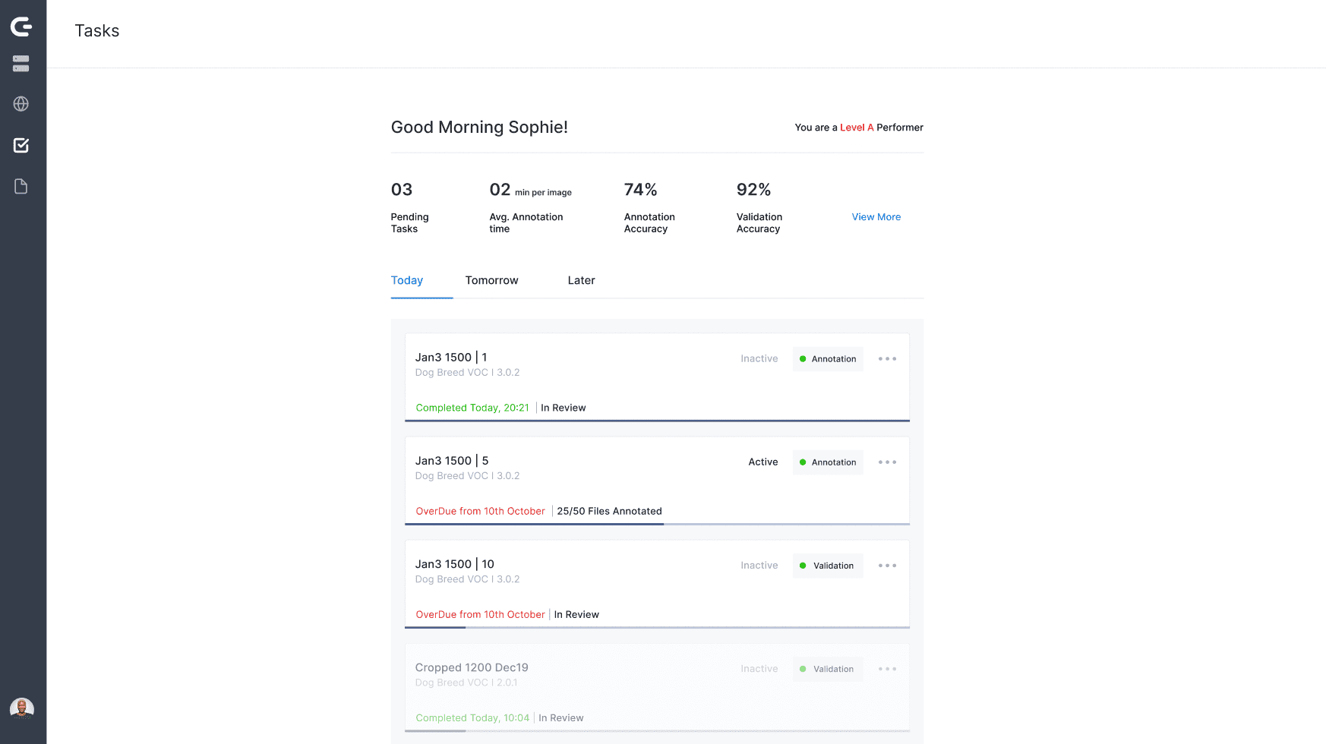Select the Tasks checkbox icon in sidebar
The image size is (1326, 744).
pos(21,145)
